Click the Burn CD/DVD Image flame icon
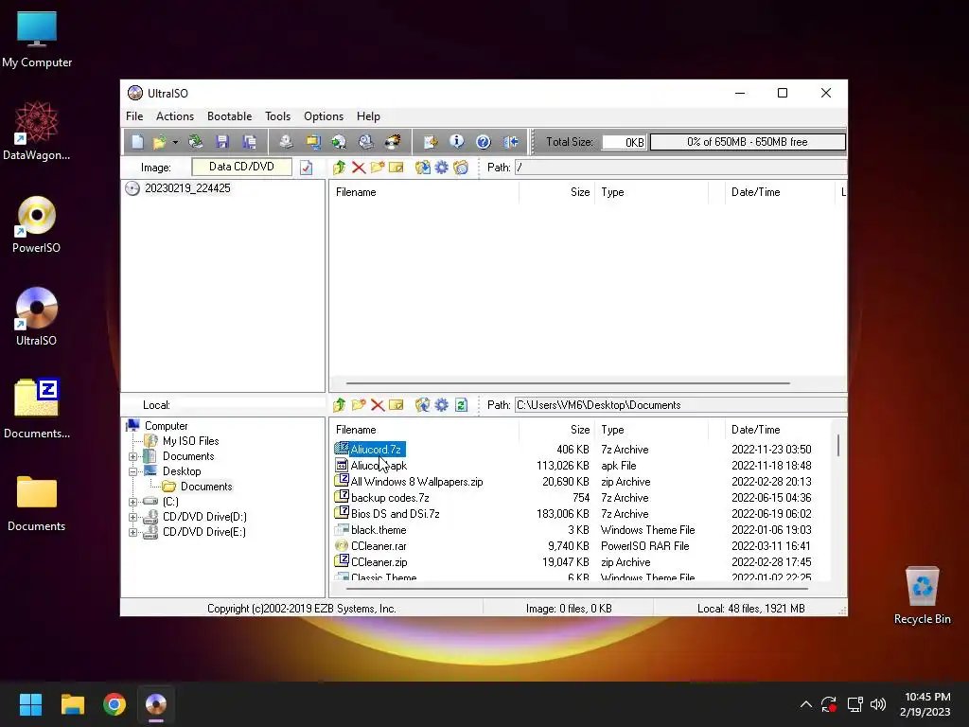Screen dimensions: 969x727 pyautogui.click(x=393, y=142)
